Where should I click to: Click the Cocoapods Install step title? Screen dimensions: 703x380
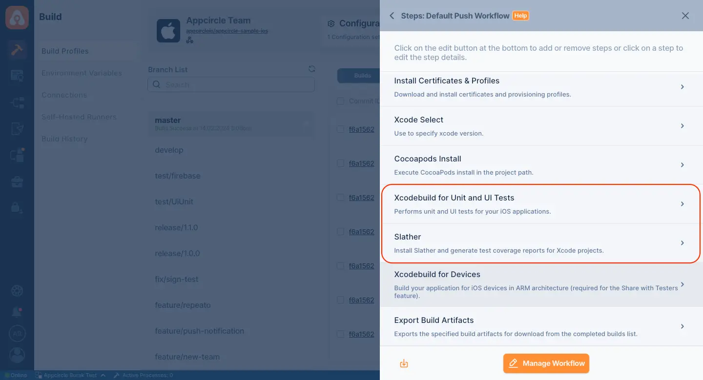coord(428,159)
